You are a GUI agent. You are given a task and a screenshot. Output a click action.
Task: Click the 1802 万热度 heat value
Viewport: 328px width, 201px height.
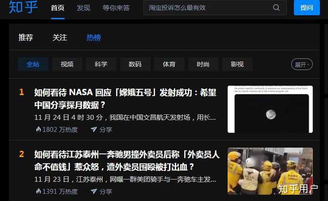(60, 129)
